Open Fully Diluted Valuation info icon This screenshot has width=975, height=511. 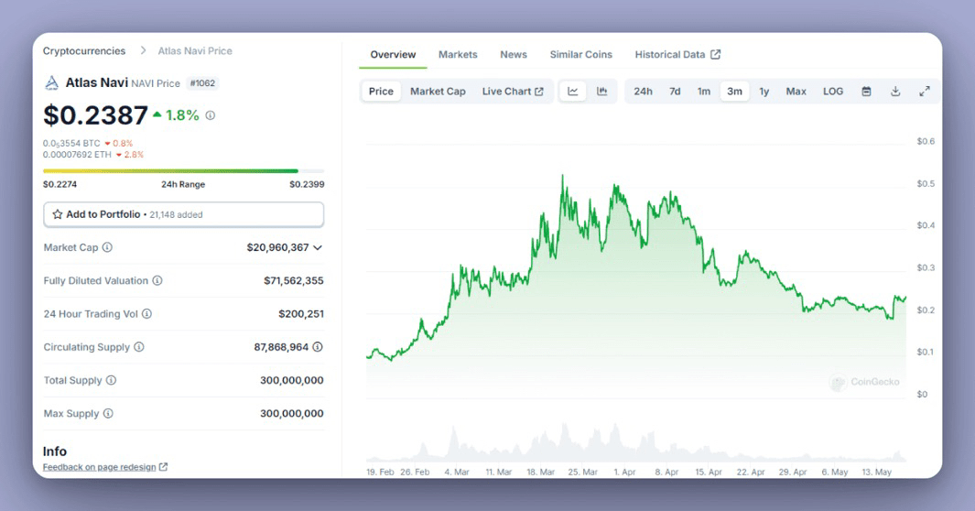157,280
